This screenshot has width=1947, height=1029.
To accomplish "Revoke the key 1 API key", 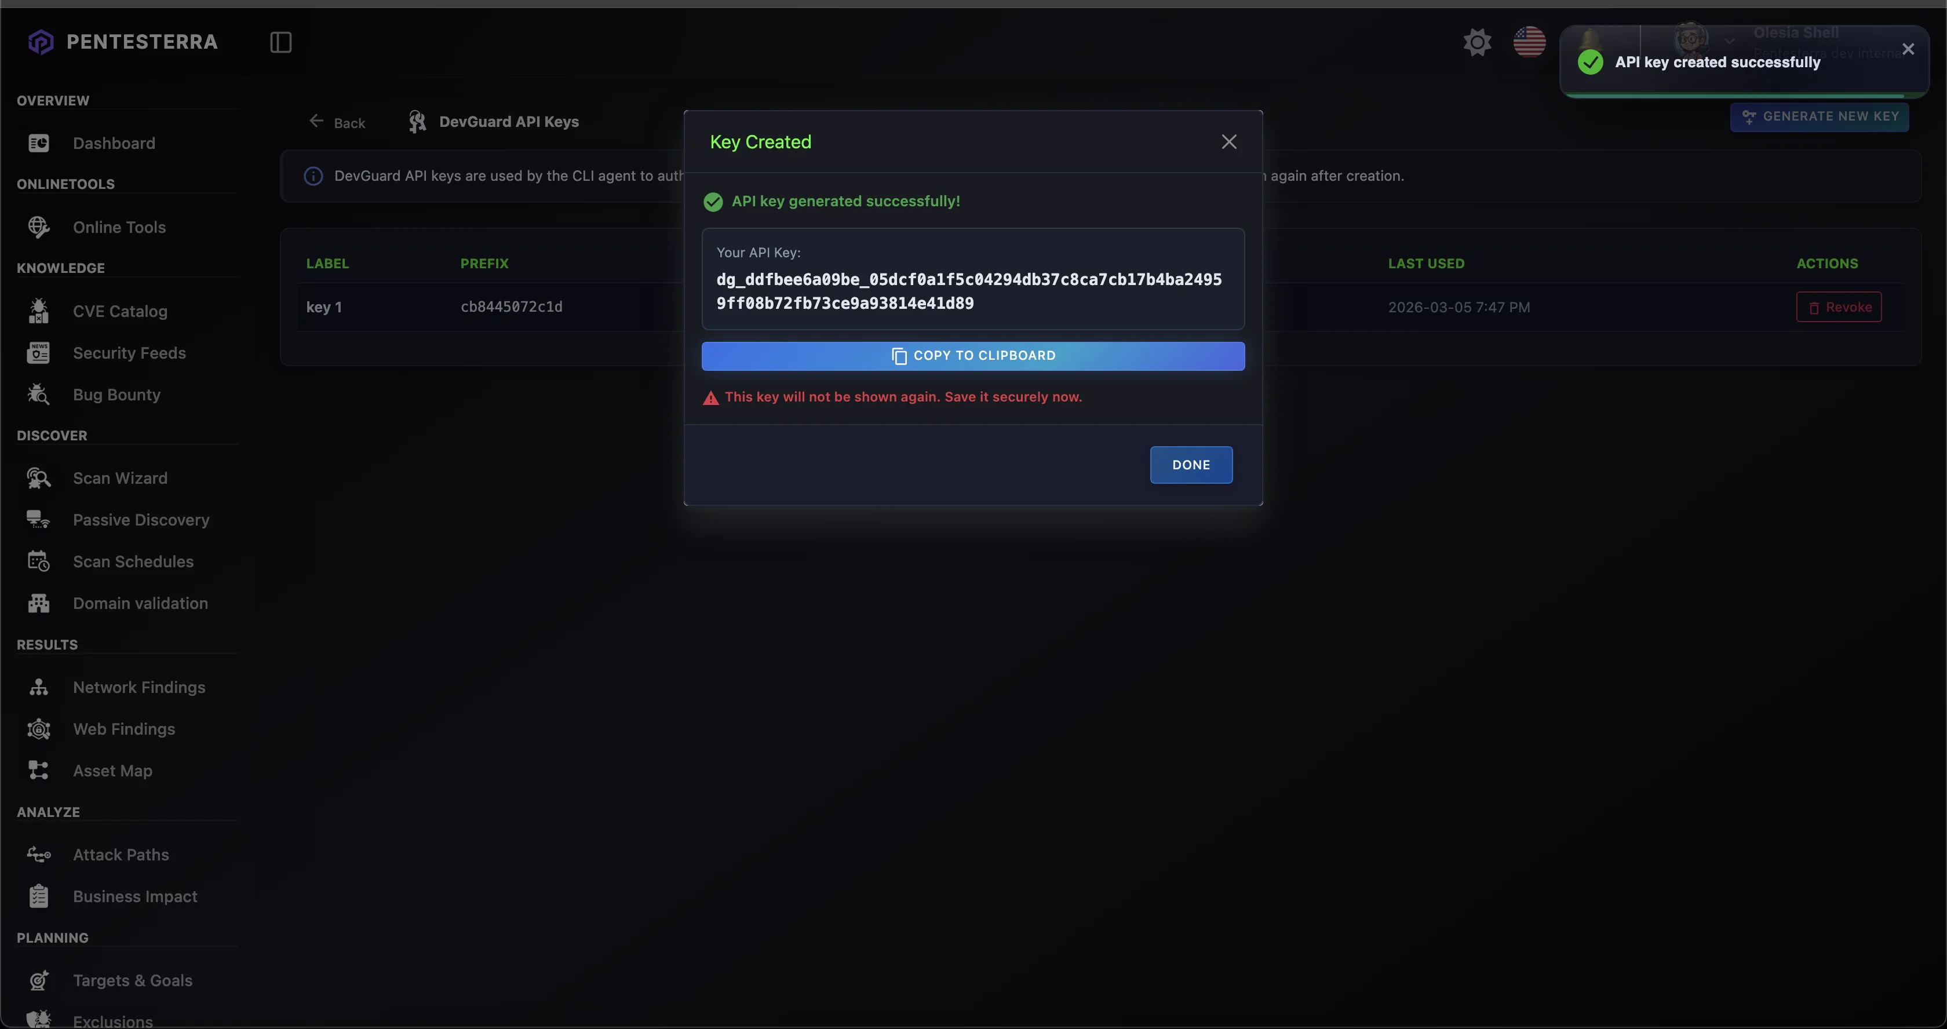I will (x=1839, y=308).
